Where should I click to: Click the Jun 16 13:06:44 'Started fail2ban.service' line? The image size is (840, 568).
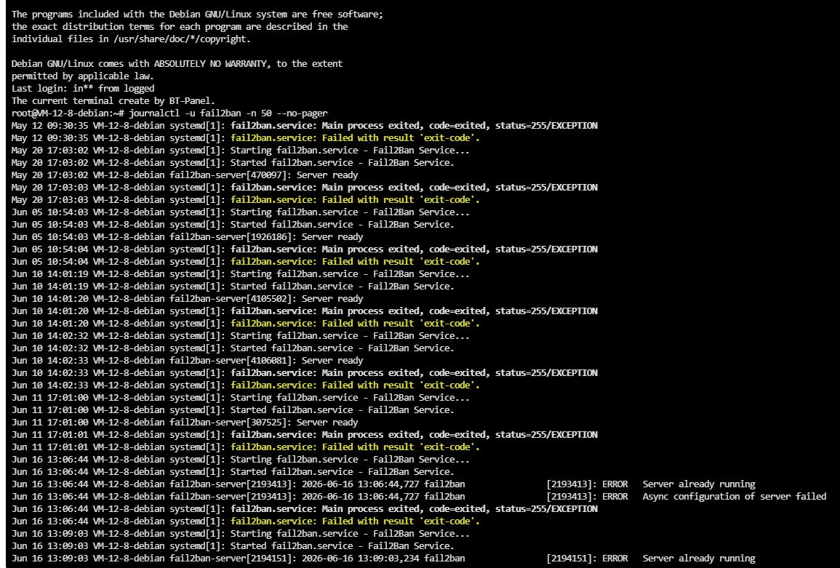point(233,471)
